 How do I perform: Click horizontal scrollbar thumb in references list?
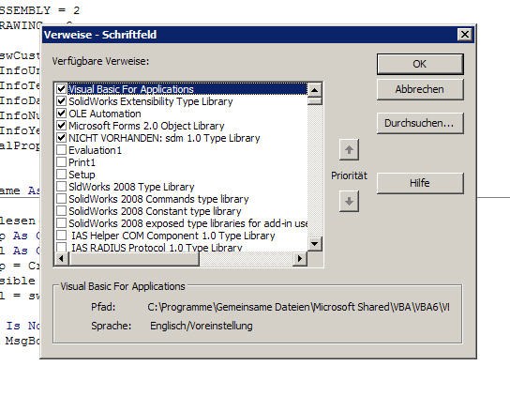[x=134, y=259]
